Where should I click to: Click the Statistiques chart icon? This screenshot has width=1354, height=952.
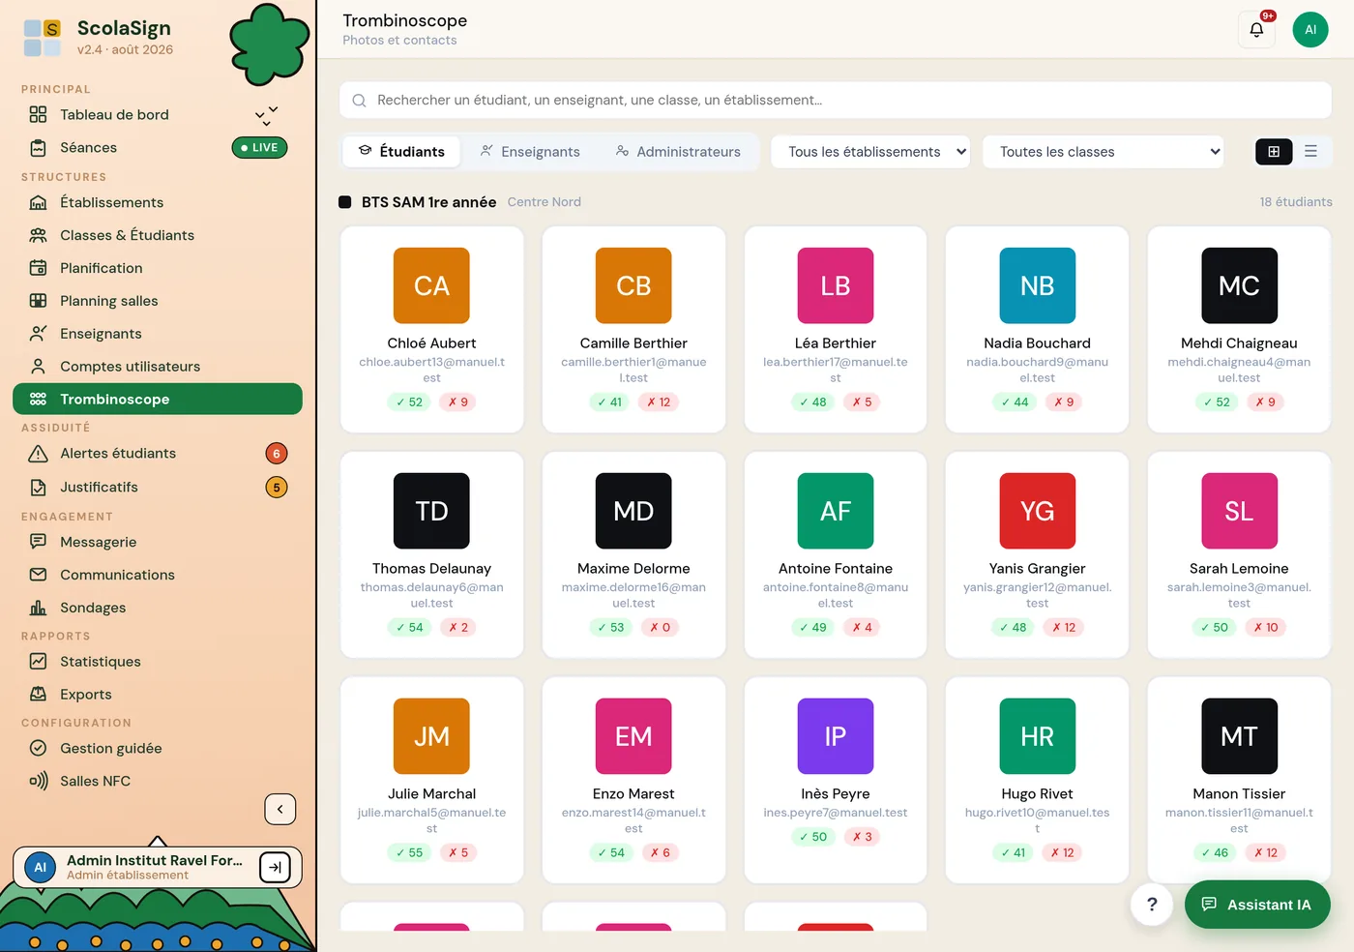pyautogui.click(x=39, y=662)
